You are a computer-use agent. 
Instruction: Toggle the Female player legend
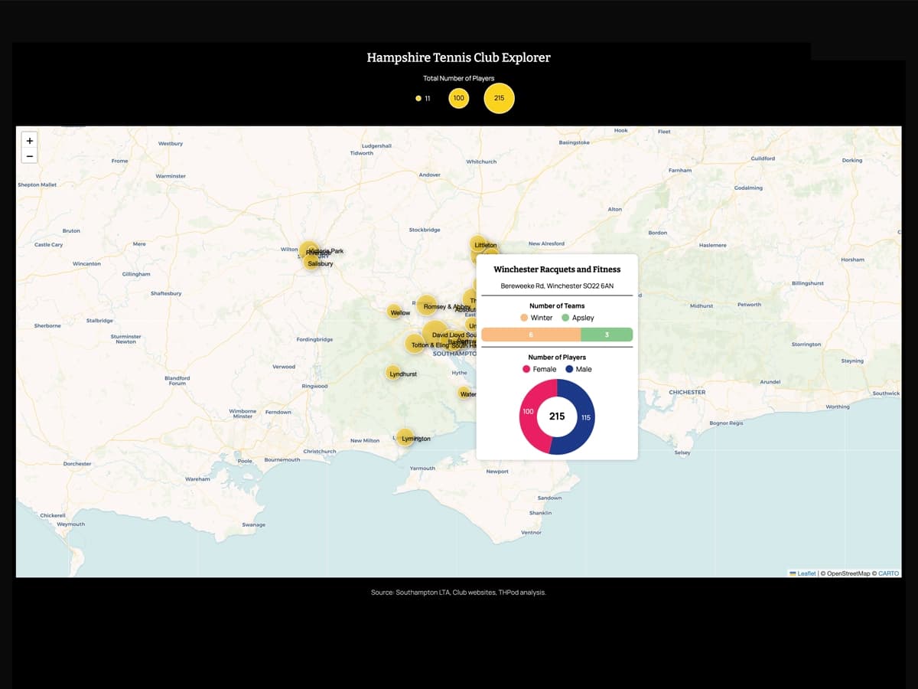[x=540, y=369]
